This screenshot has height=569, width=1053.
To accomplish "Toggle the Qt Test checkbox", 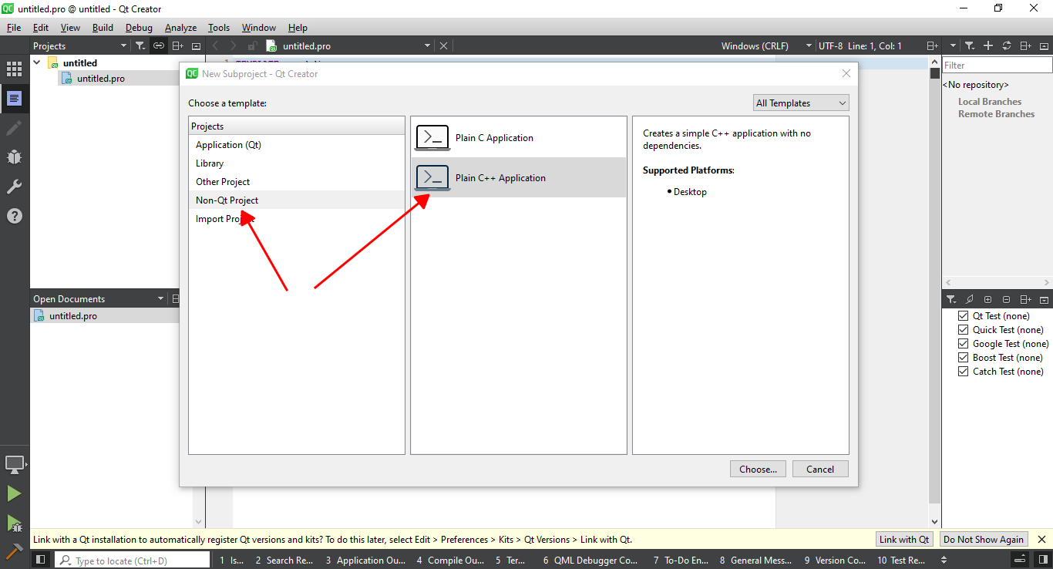I will coord(963,316).
